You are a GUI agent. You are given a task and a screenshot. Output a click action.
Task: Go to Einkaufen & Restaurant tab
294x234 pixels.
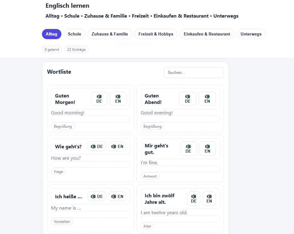(x=207, y=34)
